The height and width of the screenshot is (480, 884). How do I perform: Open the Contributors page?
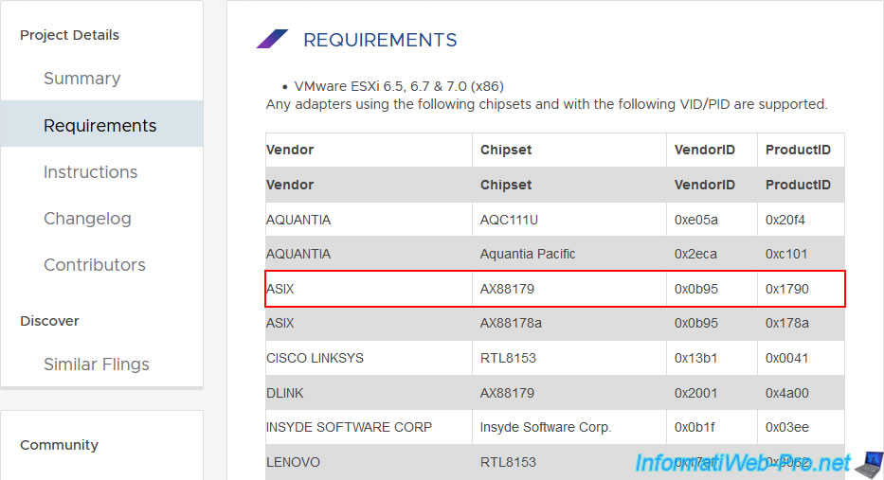[94, 265]
